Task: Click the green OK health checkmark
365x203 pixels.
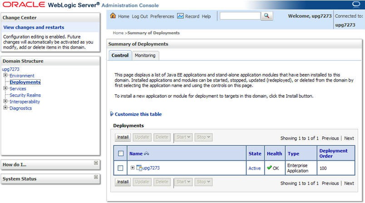Action: click(269, 168)
